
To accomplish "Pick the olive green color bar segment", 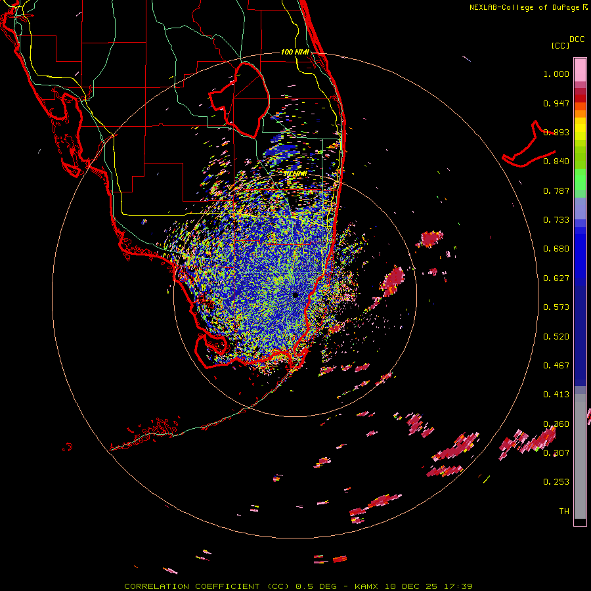I will click(580, 158).
